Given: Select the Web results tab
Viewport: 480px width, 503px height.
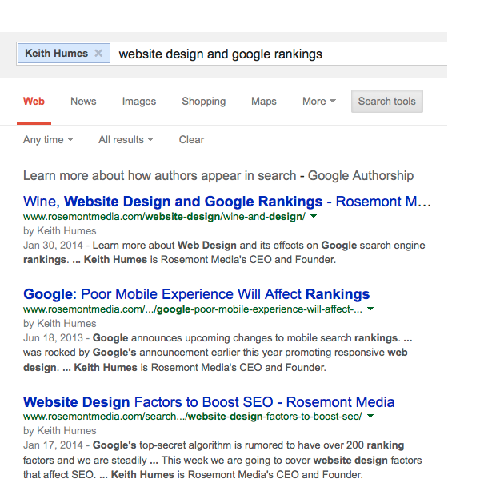Looking at the screenshot, I should (x=34, y=102).
